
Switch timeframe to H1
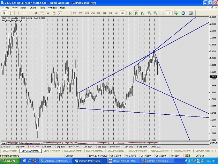[99, 13]
